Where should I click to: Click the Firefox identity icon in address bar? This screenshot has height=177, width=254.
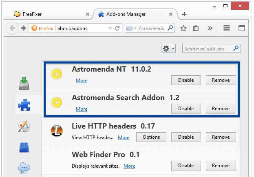pos(34,28)
